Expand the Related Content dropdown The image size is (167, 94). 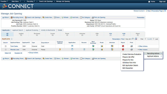pyautogui.click(x=139, y=11)
